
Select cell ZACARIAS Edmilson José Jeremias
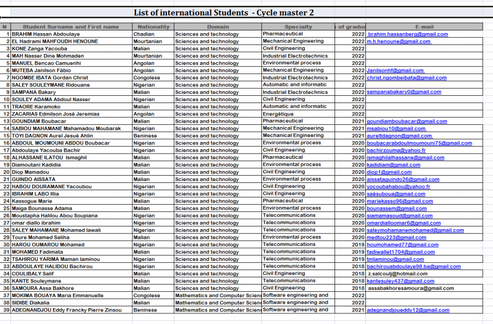[71, 114]
